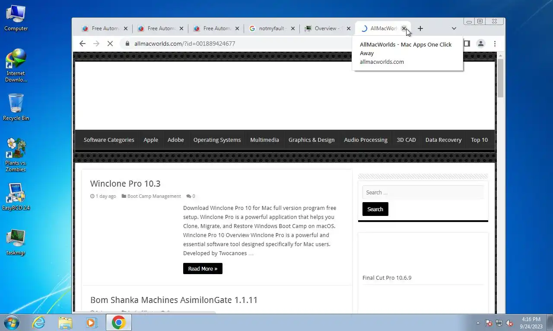The image size is (553, 331).
Task: Click the network tray icon
Action: click(x=499, y=323)
